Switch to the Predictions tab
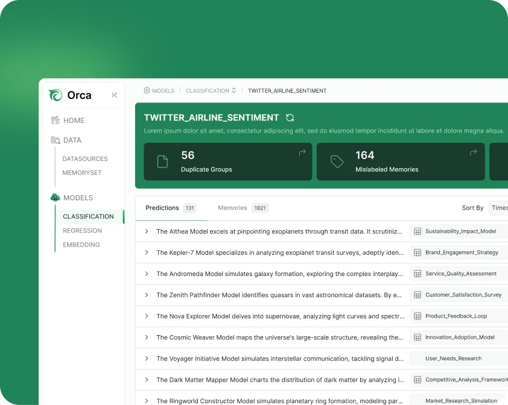Image resolution: width=508 pixels, height=405 pixels. 171,208
